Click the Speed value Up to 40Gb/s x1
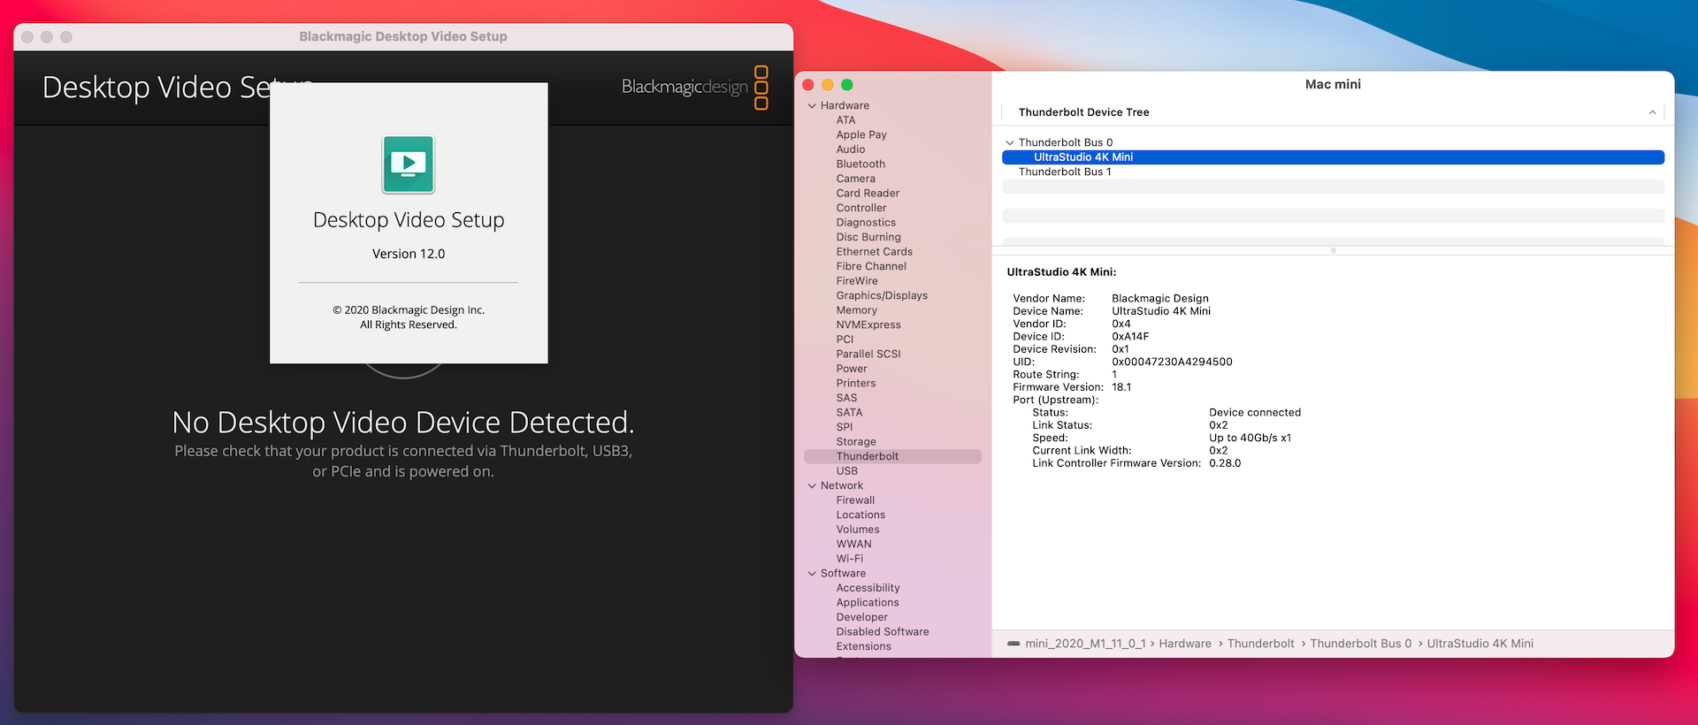Viewport: 1698px width, 725px height. (1250, 438)
